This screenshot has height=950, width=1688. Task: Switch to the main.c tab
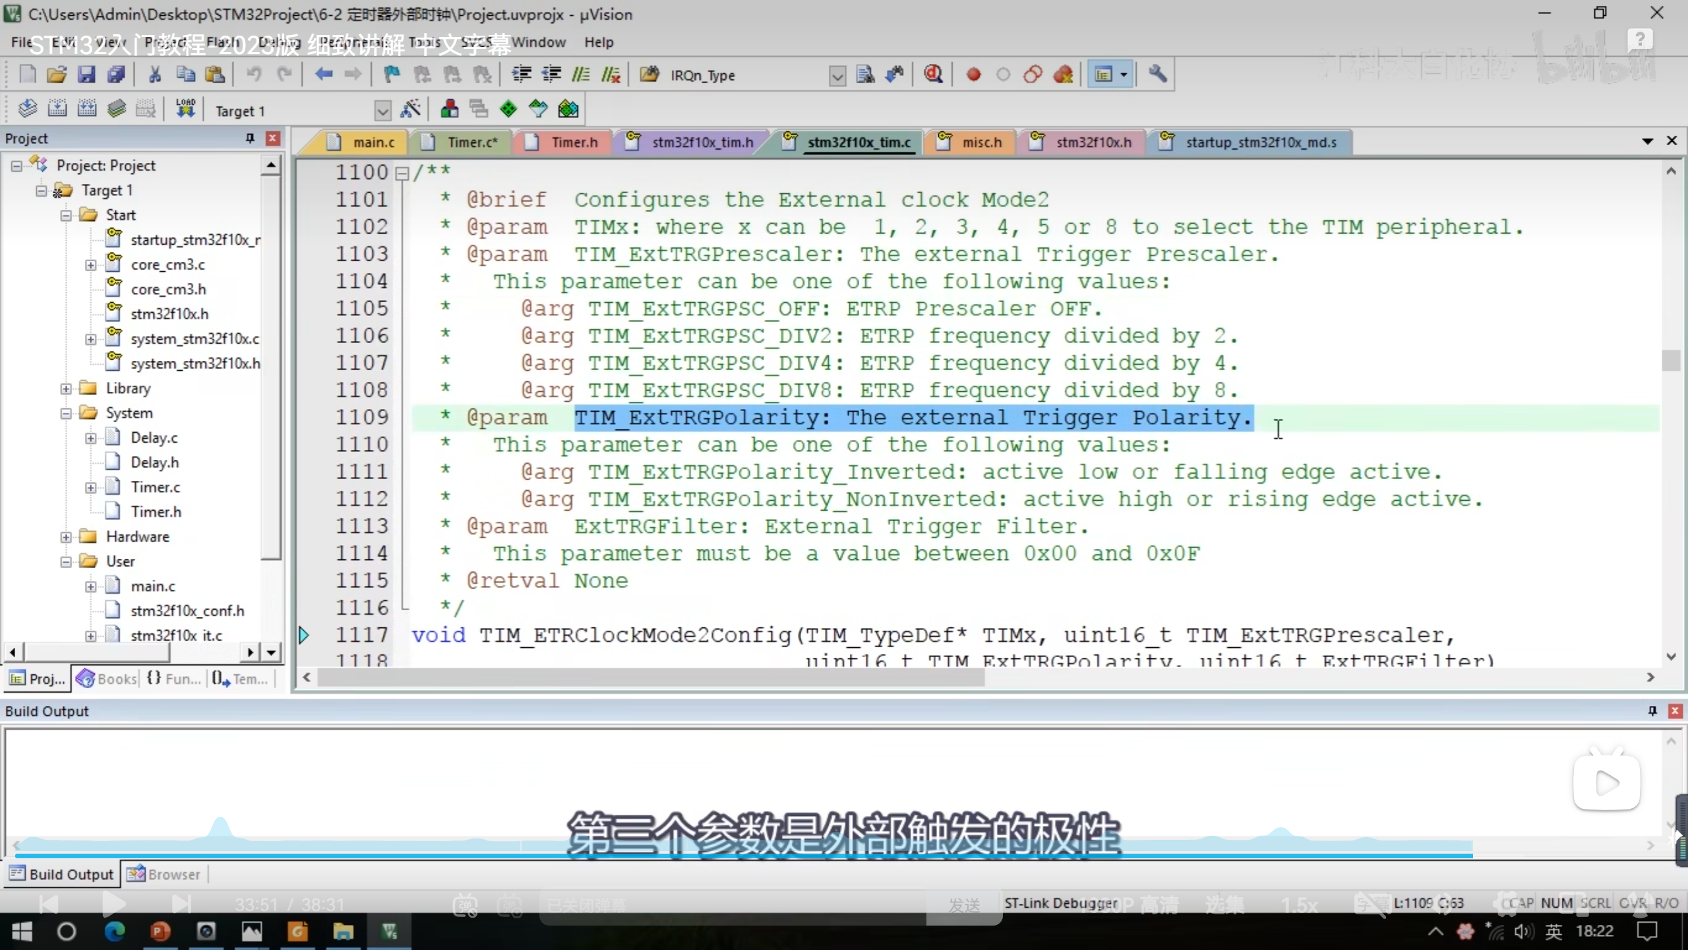tap(373, 142)
